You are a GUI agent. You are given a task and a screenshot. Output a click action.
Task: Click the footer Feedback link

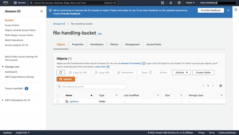(7, 132)
